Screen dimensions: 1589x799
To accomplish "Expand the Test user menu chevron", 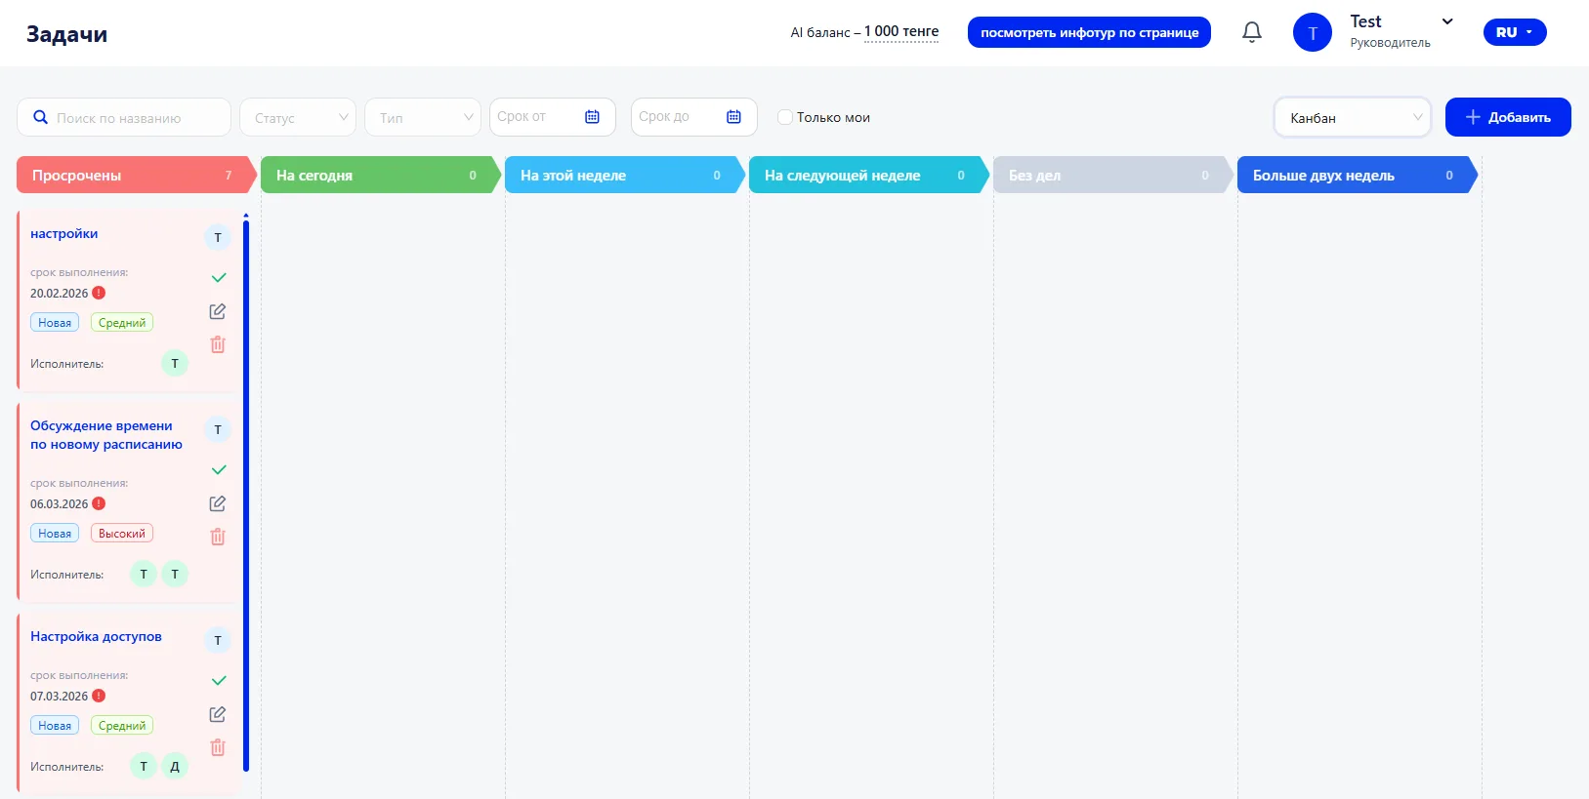I will [x=1447, y=21].
